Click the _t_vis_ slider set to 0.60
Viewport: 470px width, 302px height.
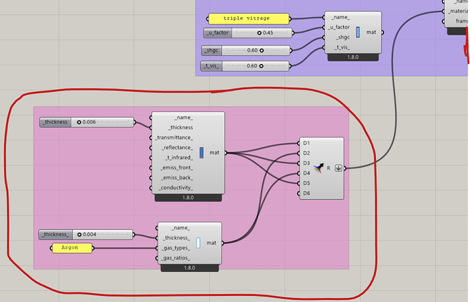pos(245,66)
